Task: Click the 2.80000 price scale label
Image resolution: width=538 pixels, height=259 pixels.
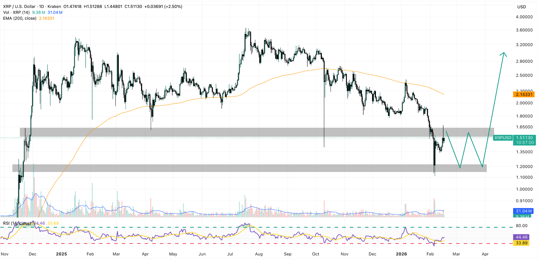Action: pyautogui.click(x=524, y=61)
